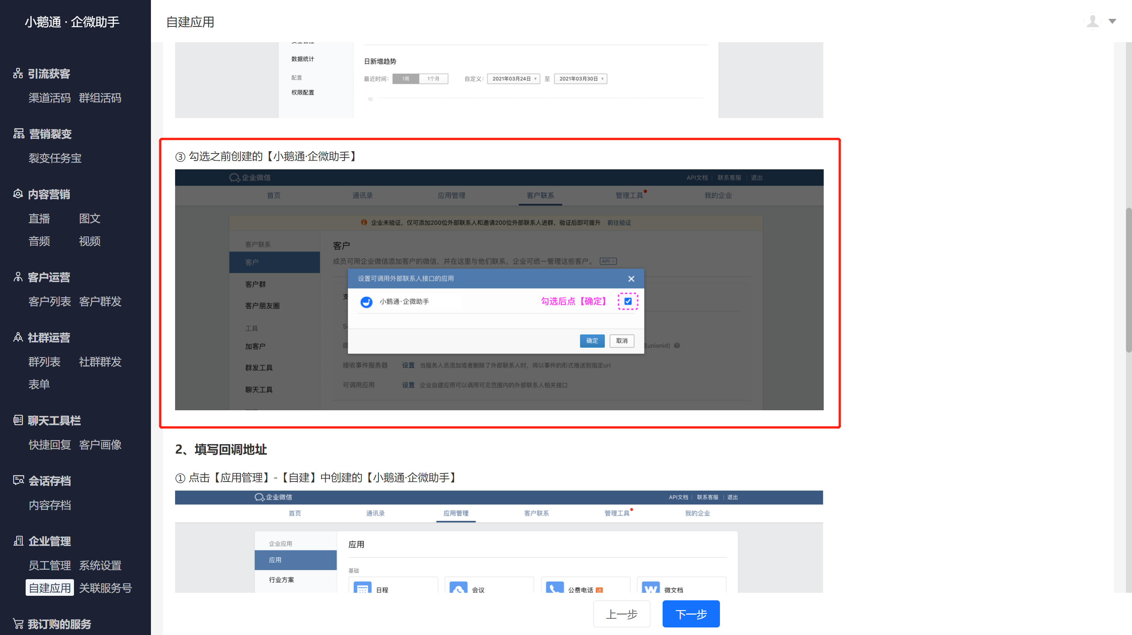Click the 日新增趋势 tutorial screenshot
The image size is (1132, 635).
(x=499, y=80)
